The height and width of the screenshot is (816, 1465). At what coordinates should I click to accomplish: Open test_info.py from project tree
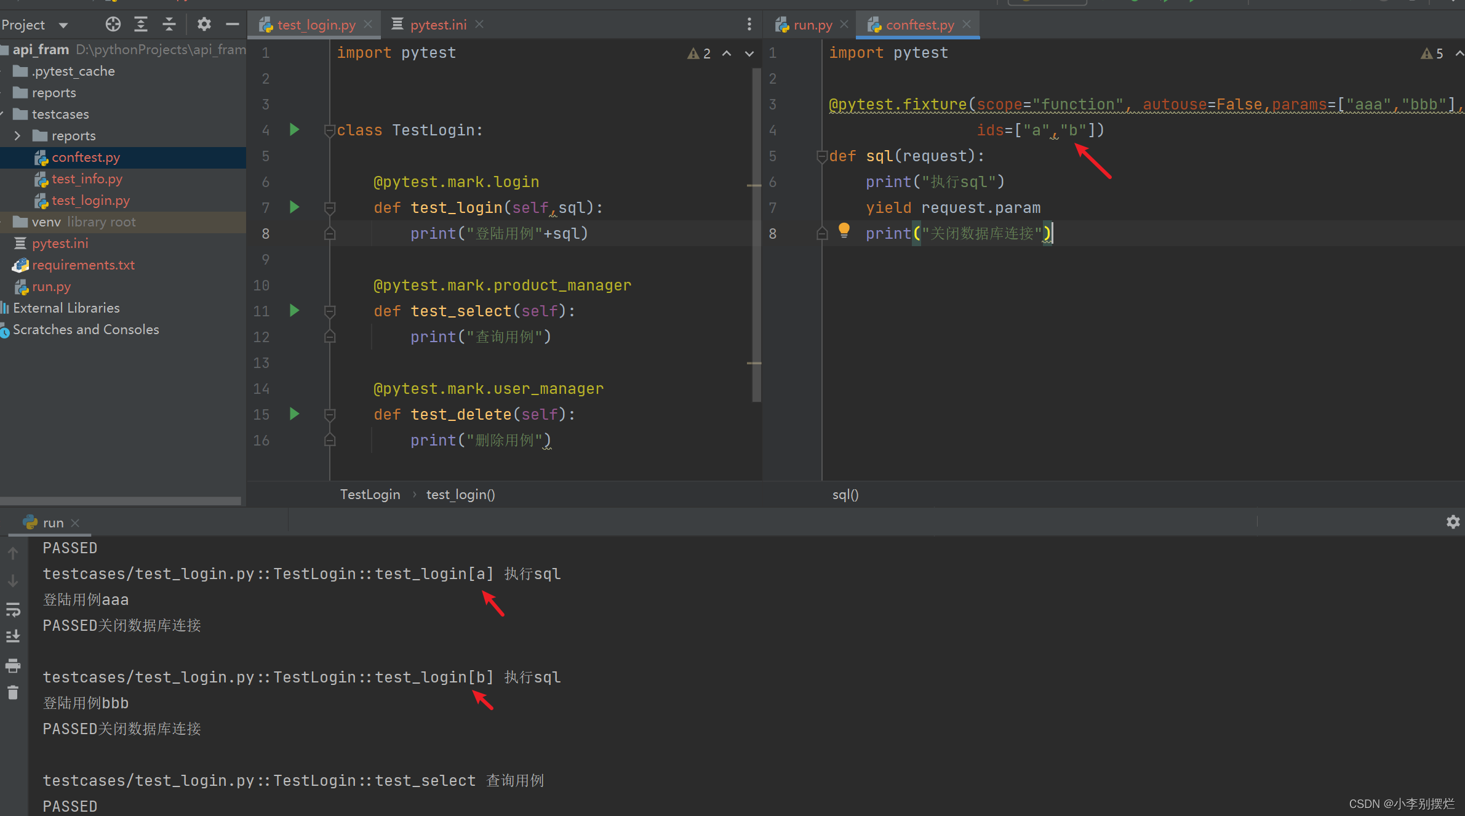point(87,179)
